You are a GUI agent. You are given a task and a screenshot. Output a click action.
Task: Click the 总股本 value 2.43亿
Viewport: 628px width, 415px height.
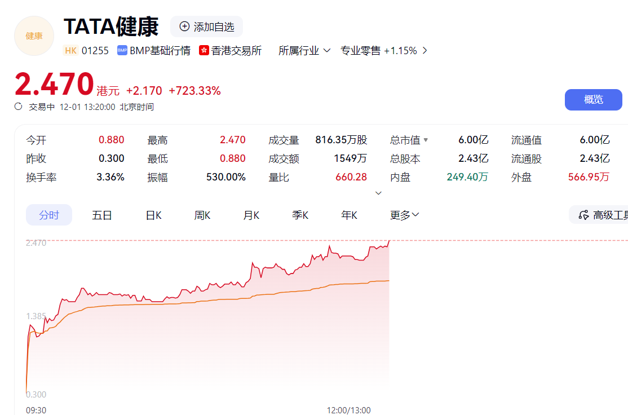(x=474, y=158)
